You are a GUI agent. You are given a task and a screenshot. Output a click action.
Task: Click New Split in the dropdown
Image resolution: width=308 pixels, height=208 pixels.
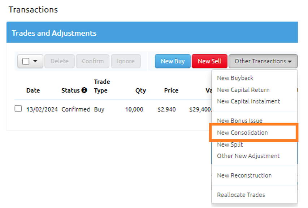230,145
